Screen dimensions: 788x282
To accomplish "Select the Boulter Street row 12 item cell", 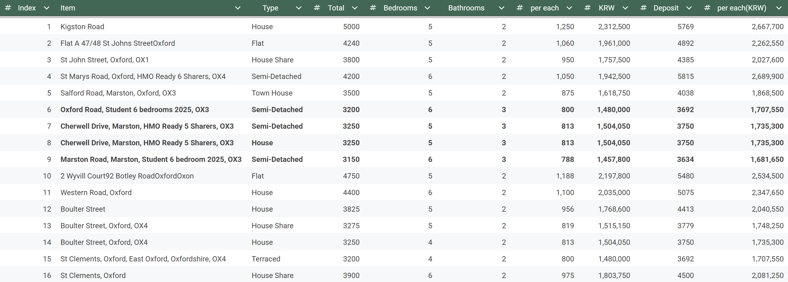I will (83, 209).
